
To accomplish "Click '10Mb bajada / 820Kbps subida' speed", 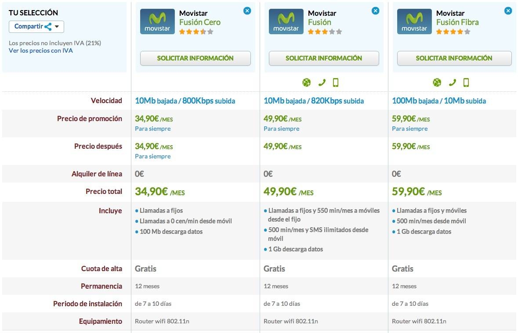I will (314, 101).
